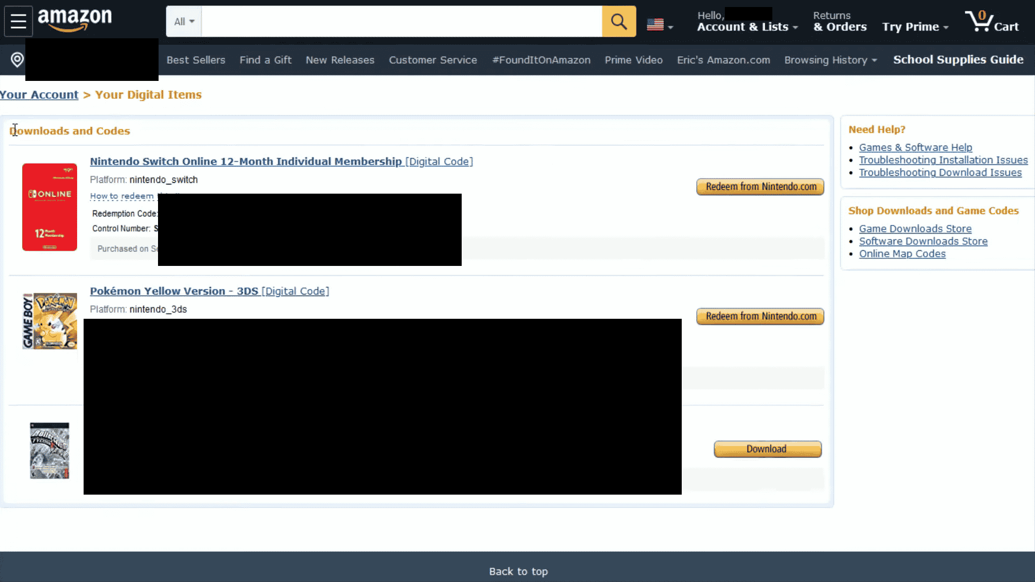Viewport: 1035px width, 582px height.
Task: Click Redeem from Nintendo.com for Switch membership
Action: pos(759,187)
